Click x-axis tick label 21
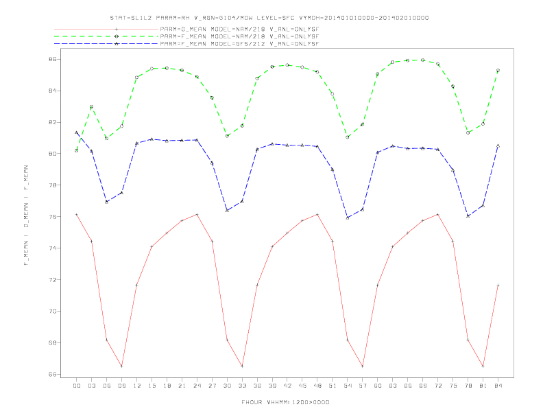543x420 pixels. click(182, 386)
